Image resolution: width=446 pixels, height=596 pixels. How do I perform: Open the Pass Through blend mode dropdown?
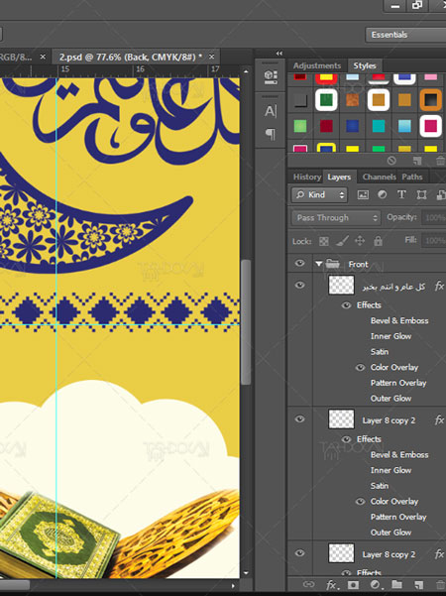[336, 217]
